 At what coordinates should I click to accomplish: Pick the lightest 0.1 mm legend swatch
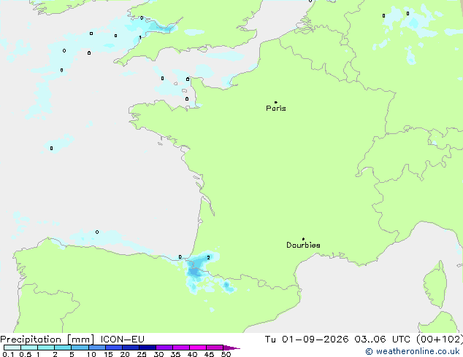12,348
